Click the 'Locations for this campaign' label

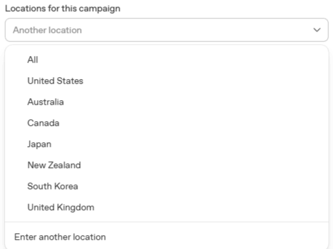(63, 9)
